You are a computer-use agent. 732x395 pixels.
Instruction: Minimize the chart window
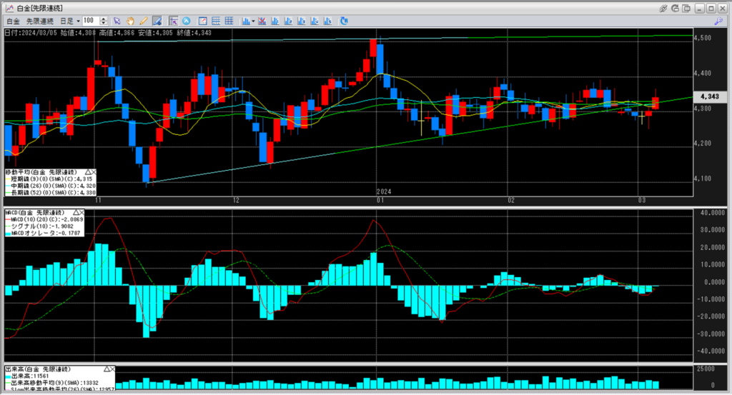click(x=699, y=8)
